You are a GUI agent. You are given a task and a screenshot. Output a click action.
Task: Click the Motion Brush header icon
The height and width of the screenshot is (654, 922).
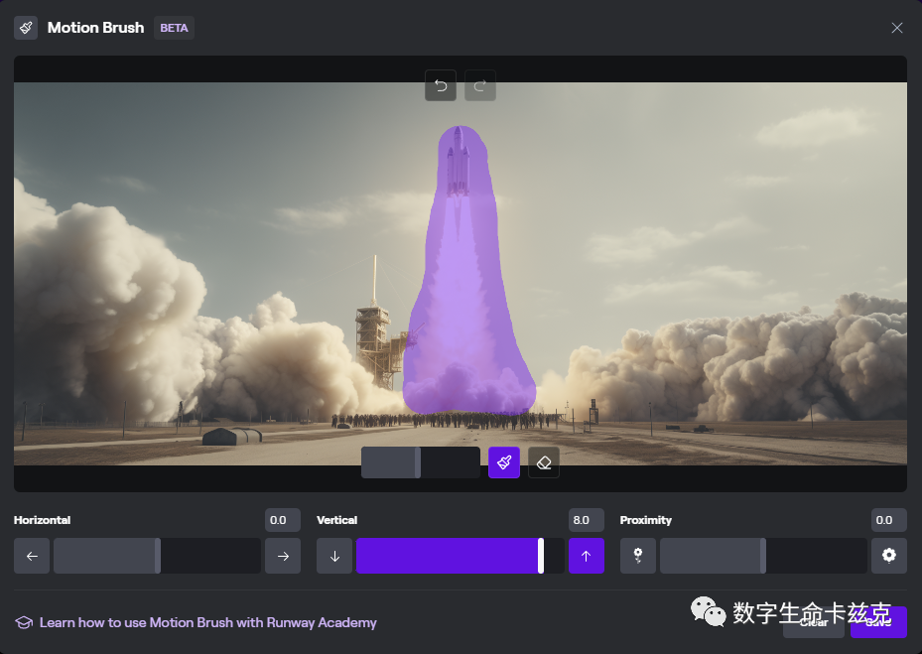(x=26, y=28)
